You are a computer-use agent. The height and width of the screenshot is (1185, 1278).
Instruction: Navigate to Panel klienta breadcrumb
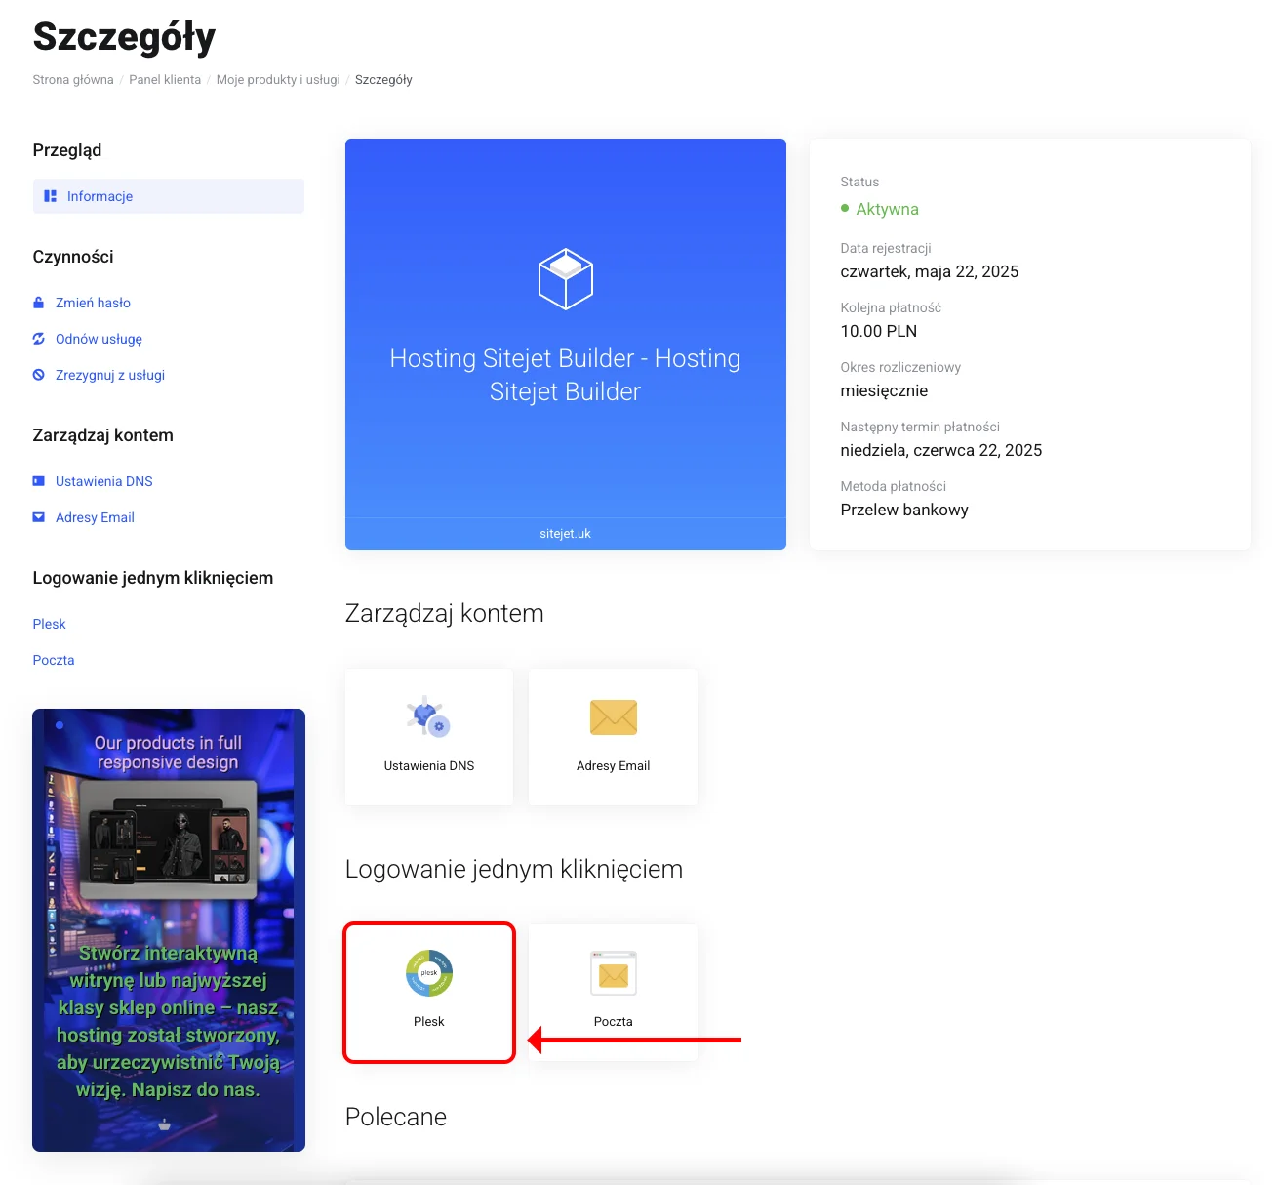tap(165, 80)
